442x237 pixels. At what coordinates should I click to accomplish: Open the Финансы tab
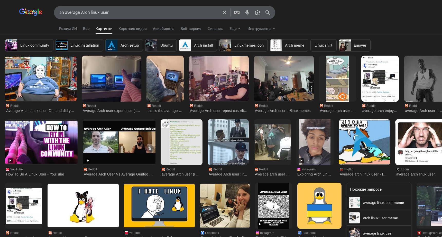pyautogui.click(x=215, y=29)
